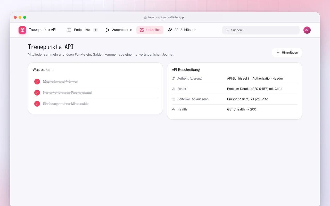Viewport: 330px width, 206px height.
Task: Click the gift logo icon
Action: (22, 30)
